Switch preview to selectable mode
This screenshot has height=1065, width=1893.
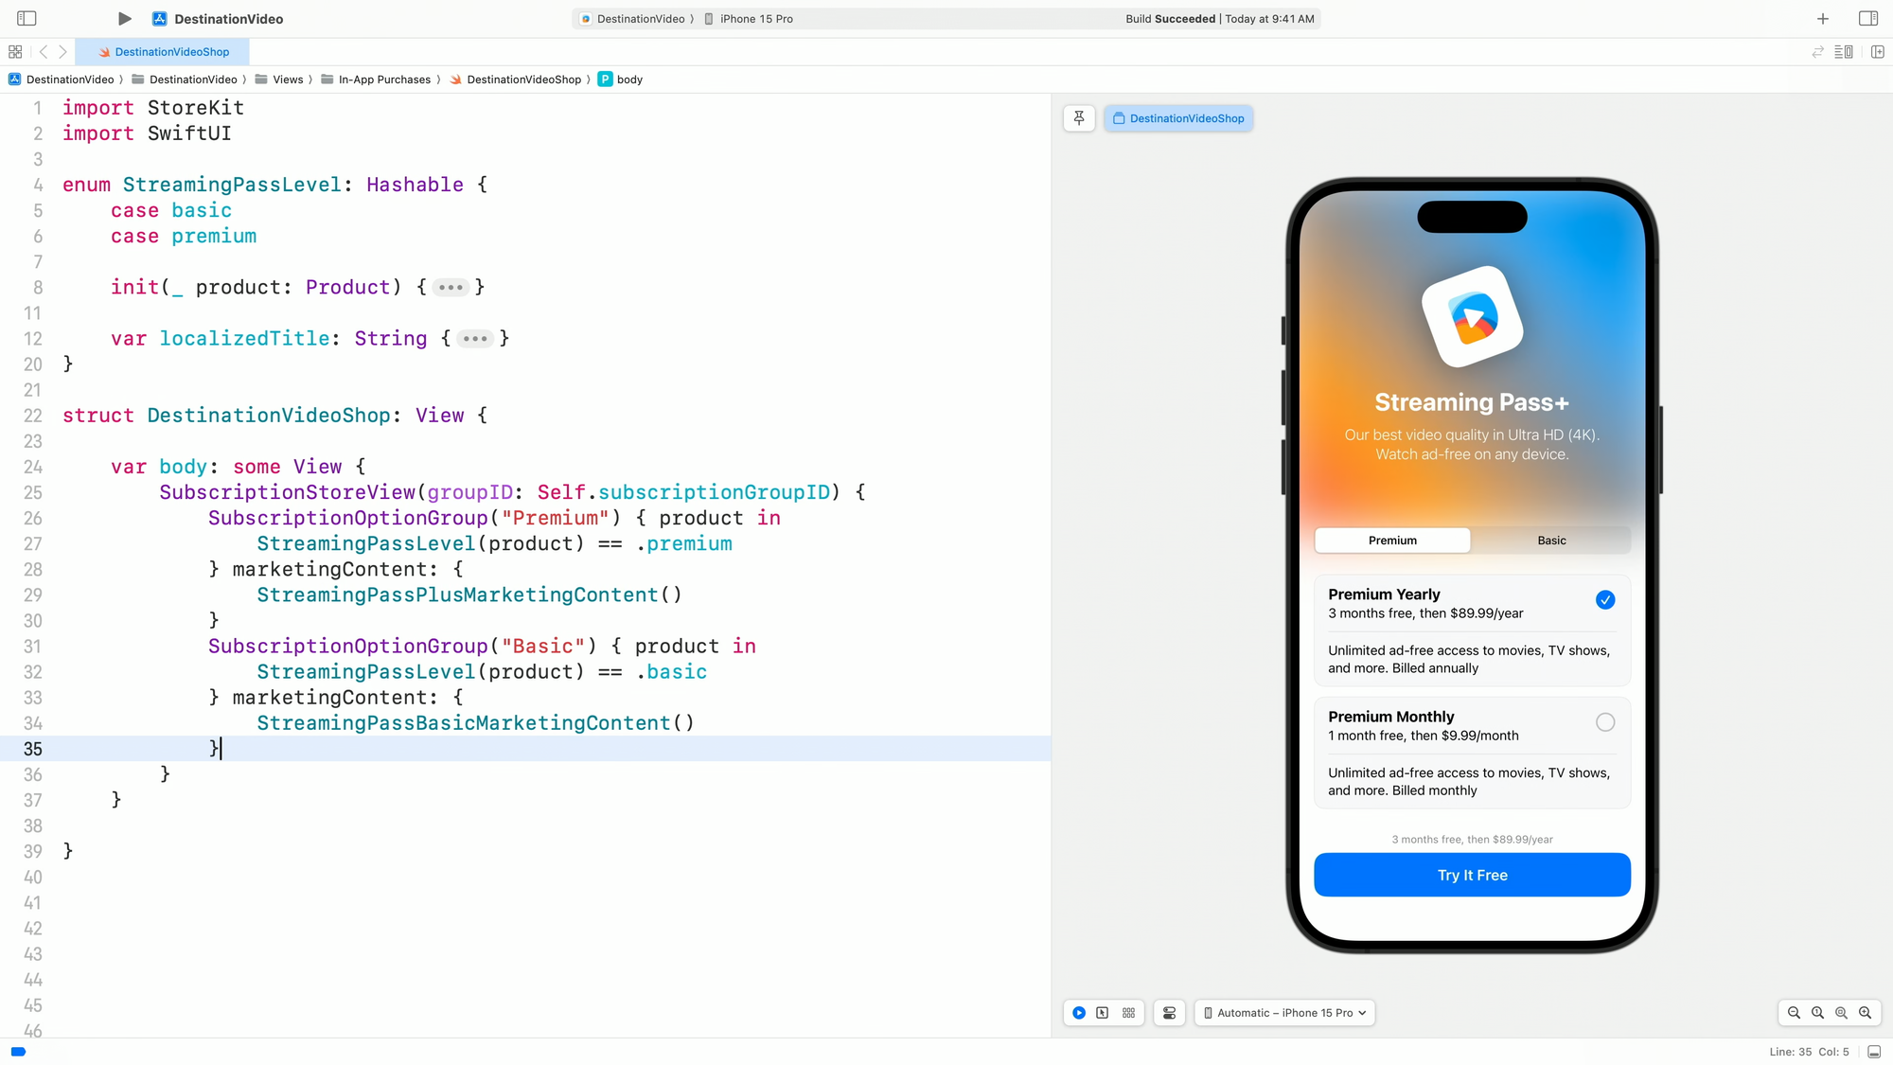pos(1103,1013)
